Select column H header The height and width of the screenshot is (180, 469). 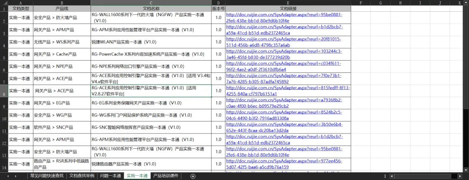pos(400,3)
